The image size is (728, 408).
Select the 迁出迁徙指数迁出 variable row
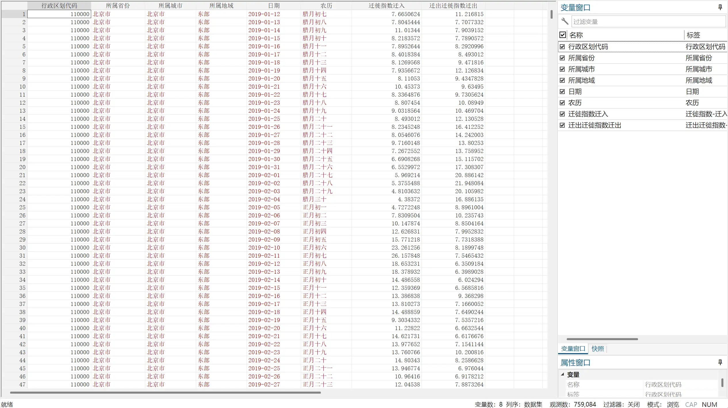click(x=595, y=125)
